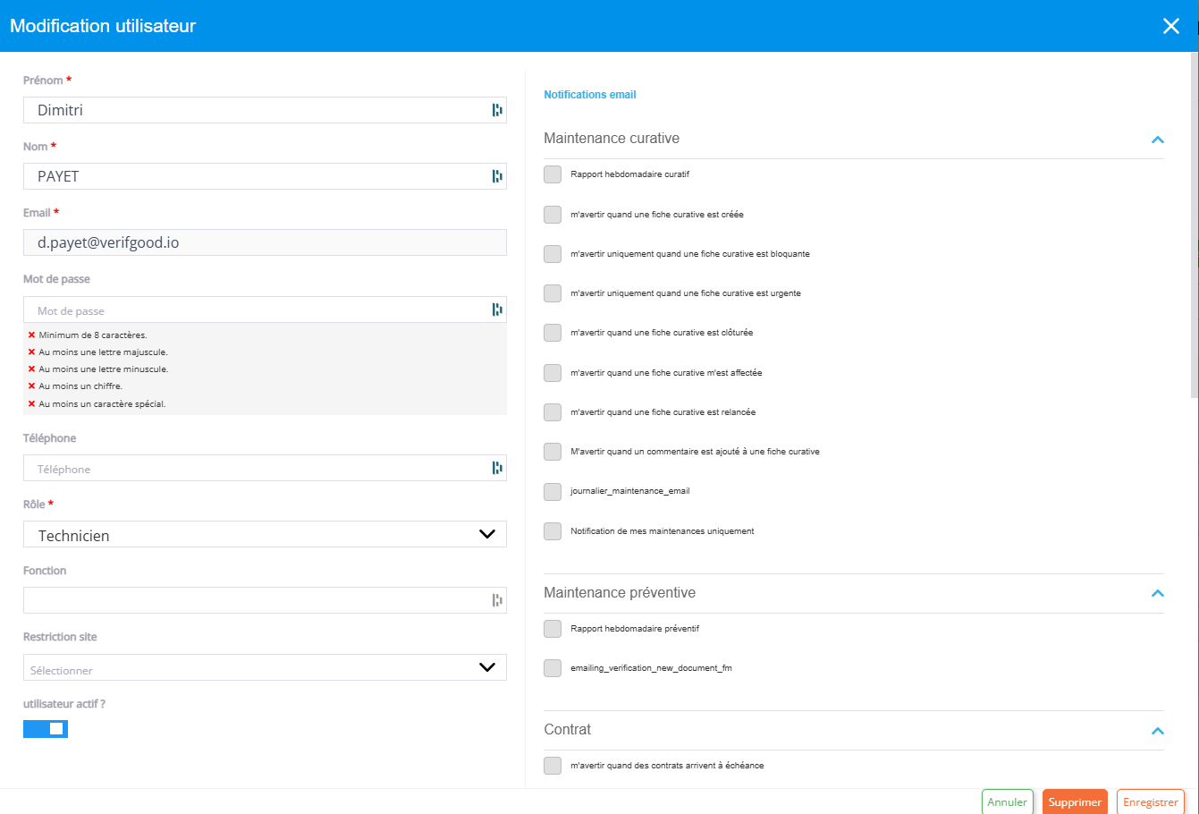Collapse the Maintenance préventive section
The height and width of the screenshot is (814, 1199).
click(x=1157, y=593)
